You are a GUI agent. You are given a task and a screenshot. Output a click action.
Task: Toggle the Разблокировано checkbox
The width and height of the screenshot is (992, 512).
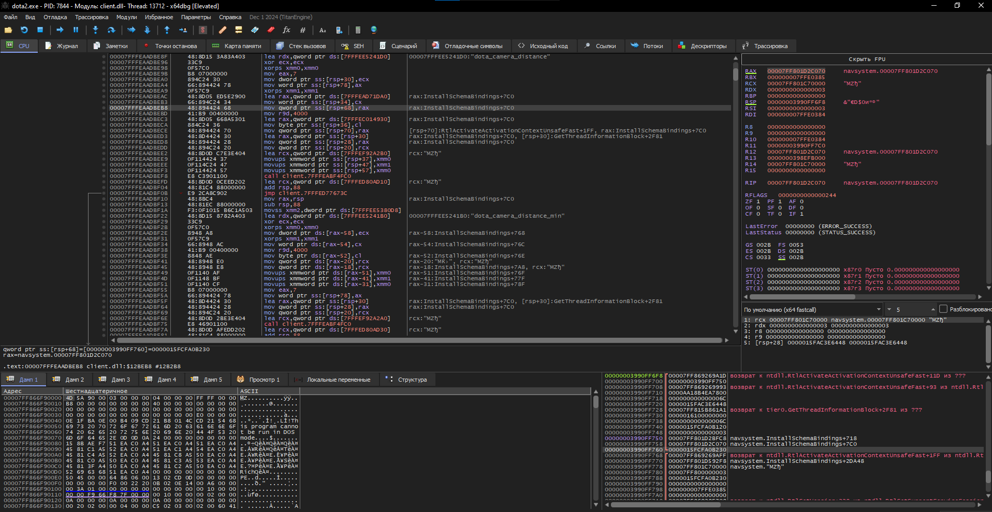(943, 309)
